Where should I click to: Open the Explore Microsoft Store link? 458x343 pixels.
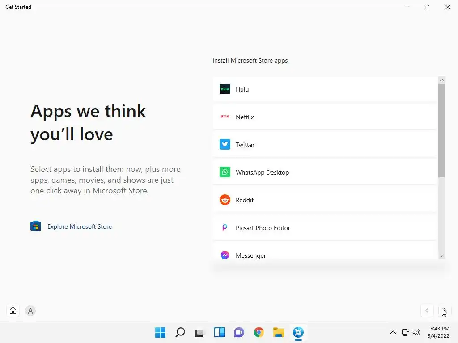[x=80, y=226]
